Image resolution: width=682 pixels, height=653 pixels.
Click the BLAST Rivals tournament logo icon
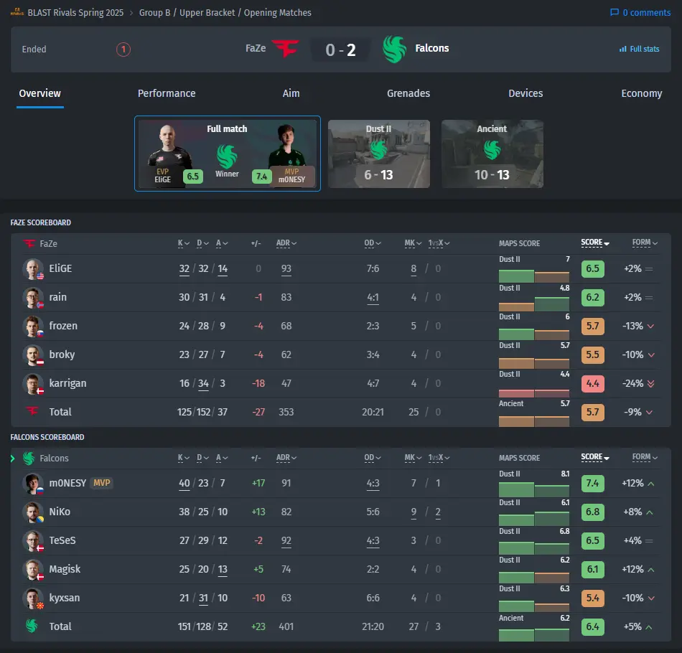[x=17, y=12]
